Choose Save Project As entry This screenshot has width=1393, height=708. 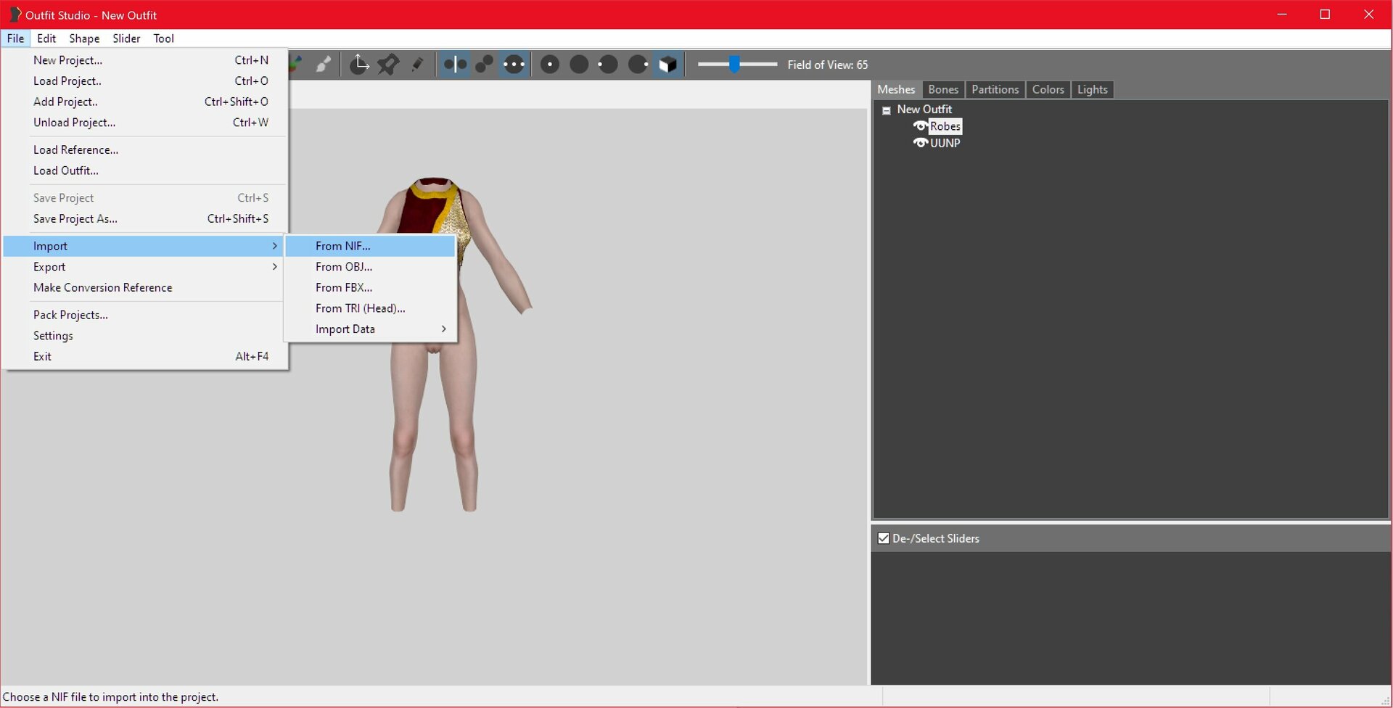coord(145,218)
